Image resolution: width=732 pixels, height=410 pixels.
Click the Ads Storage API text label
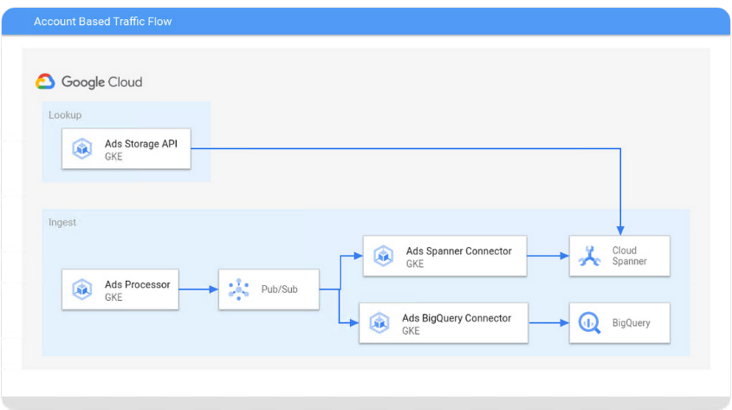[x=141, y=144]
